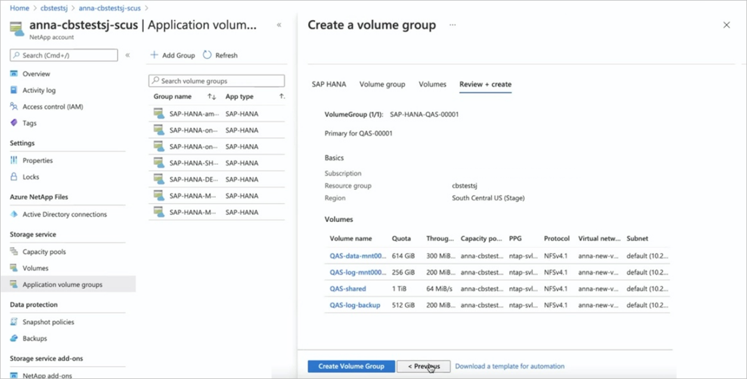Click the 512 GiB quota cell
The height and width of the screenshot is (379, 747).
403,305
